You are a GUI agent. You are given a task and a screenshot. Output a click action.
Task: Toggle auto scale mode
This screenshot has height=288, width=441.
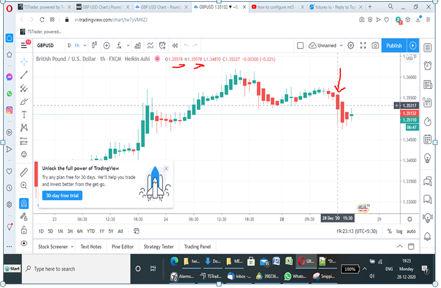(x=411, y=231)
